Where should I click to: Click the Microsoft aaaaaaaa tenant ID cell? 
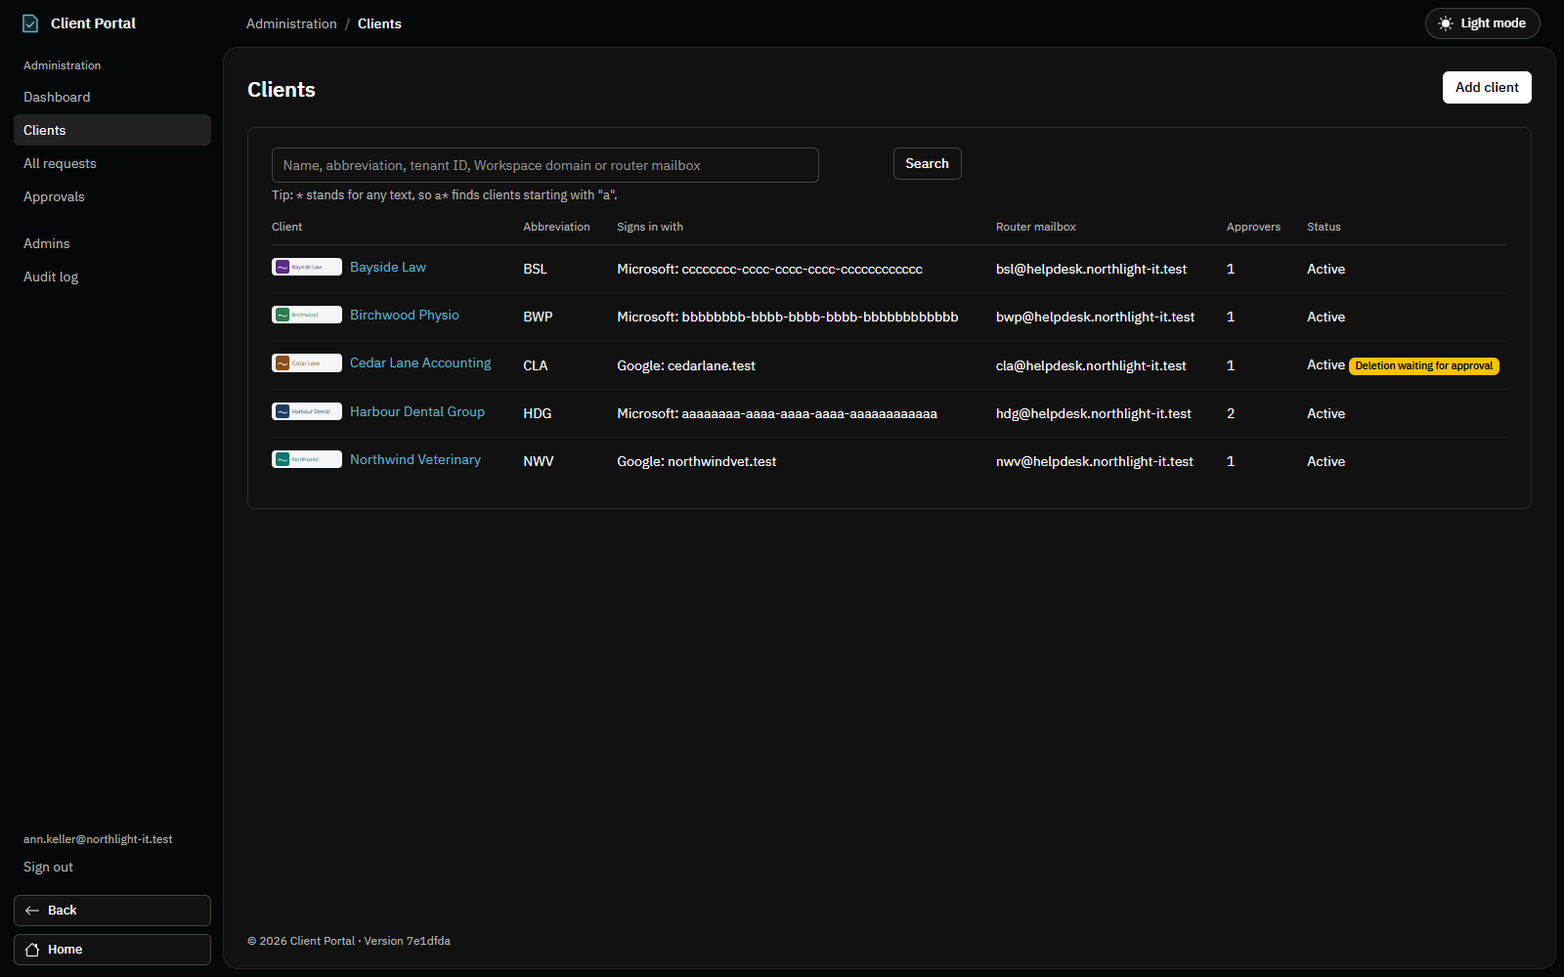click(x=777, y=413)
